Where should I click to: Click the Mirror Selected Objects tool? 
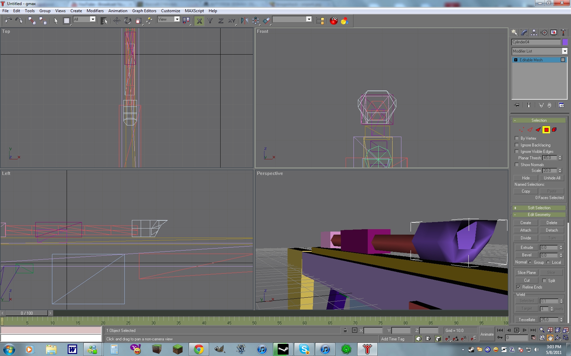coord(244,21)
